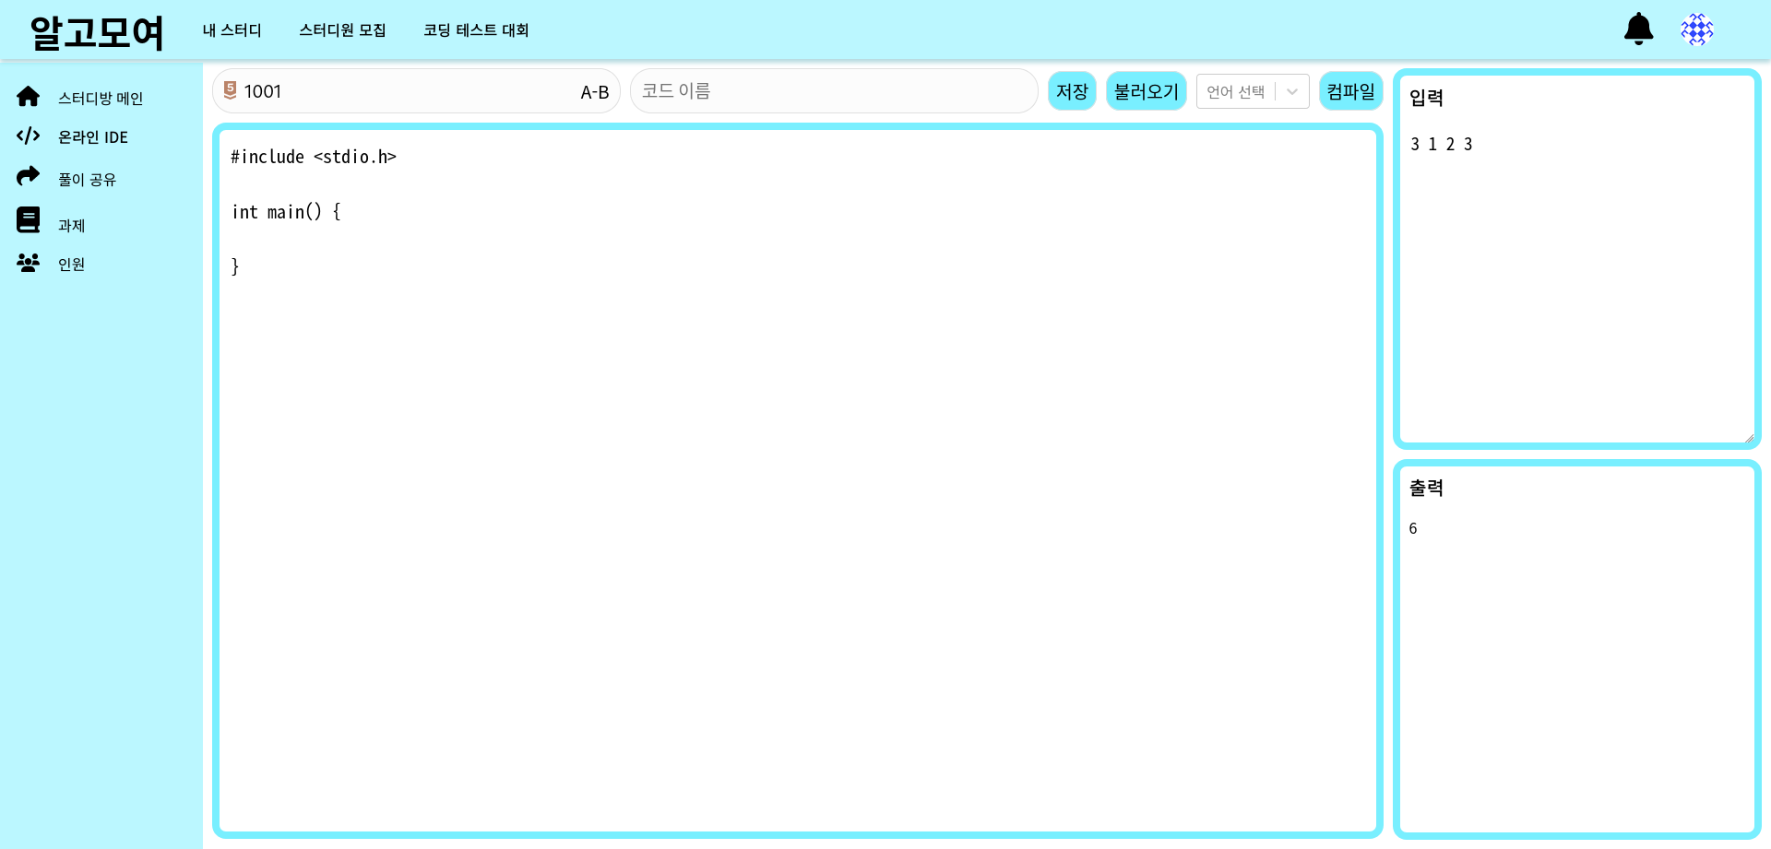Focus the 코드 이름 input field
Image resolution: width=1771 pixels, height=849 pixels.
pyautogui.click(x=834, y=91)
